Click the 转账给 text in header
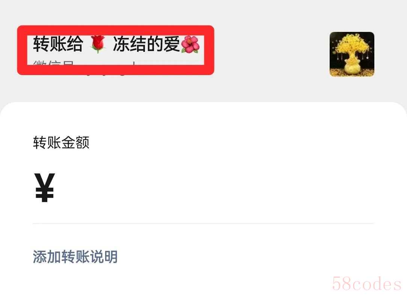 pyautogui.click(x=58, y=44)
